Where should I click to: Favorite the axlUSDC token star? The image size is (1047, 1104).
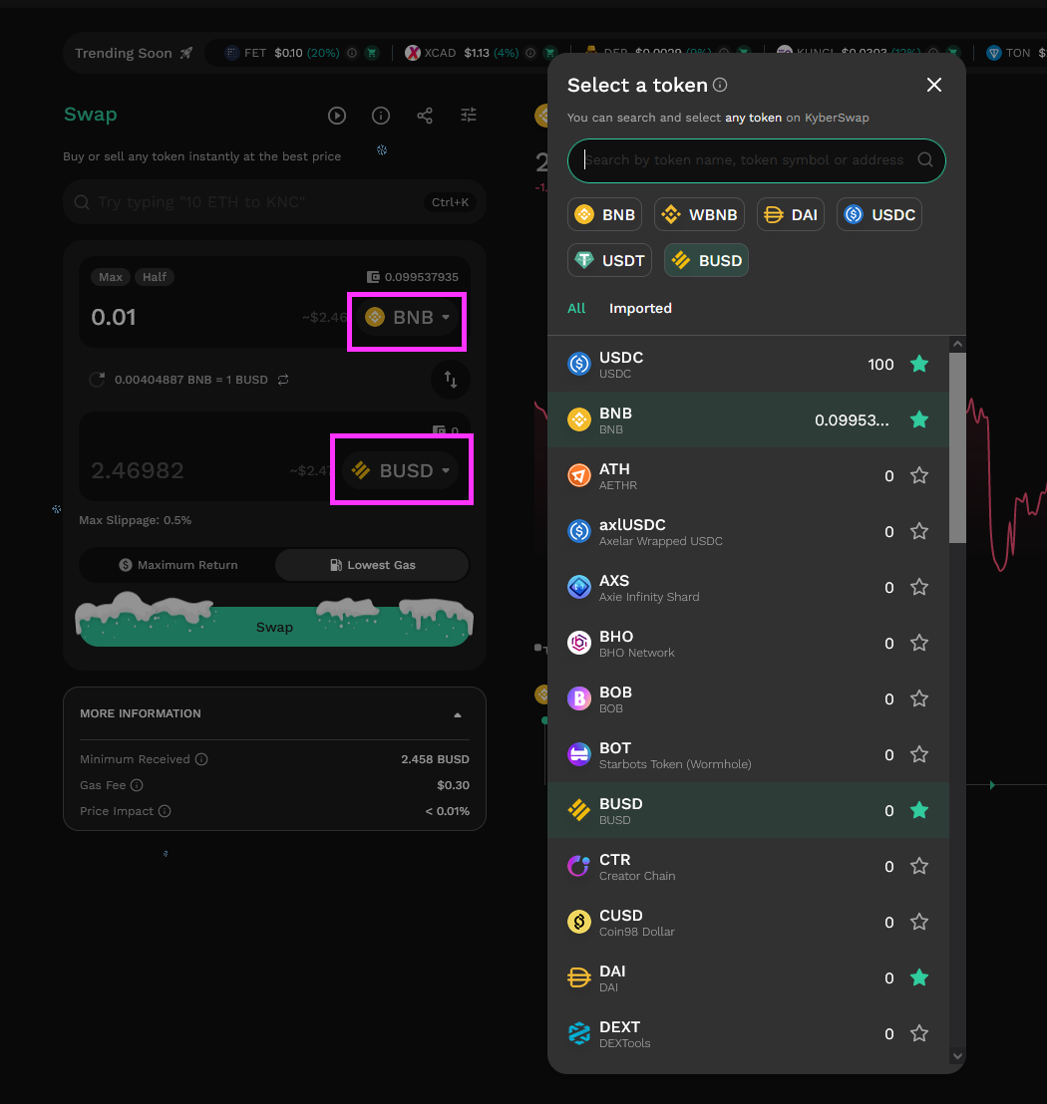[x=918, y=531]
